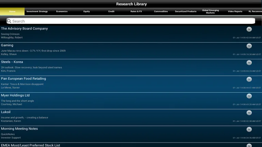The image size is (262, 147).
Task: Click the 09:16:30 AM timestamp
Action: (247, 54)
